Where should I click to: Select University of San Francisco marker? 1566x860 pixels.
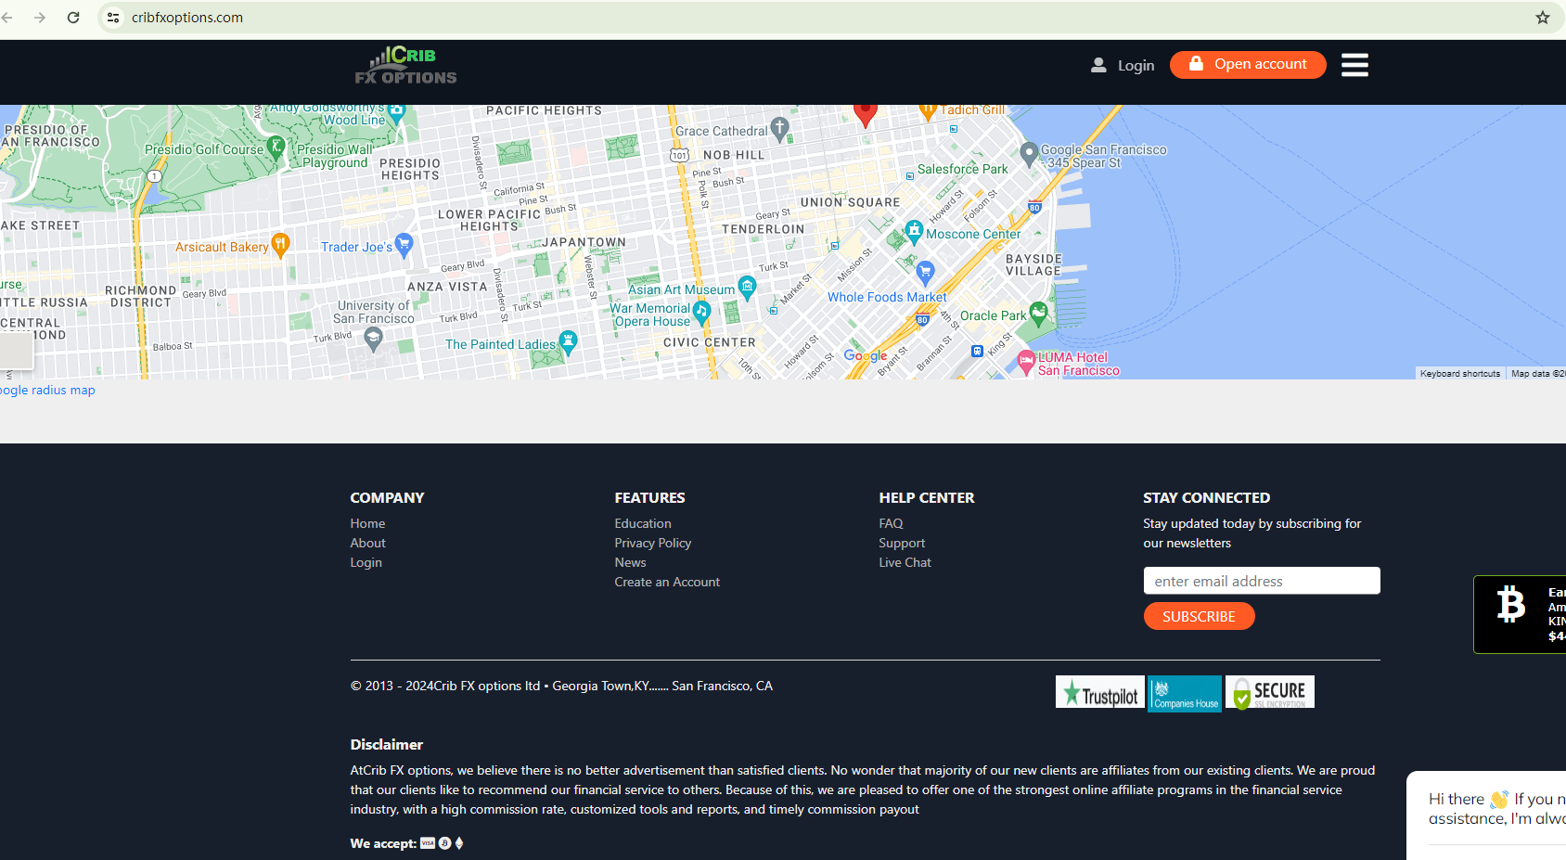click(374, 340)
